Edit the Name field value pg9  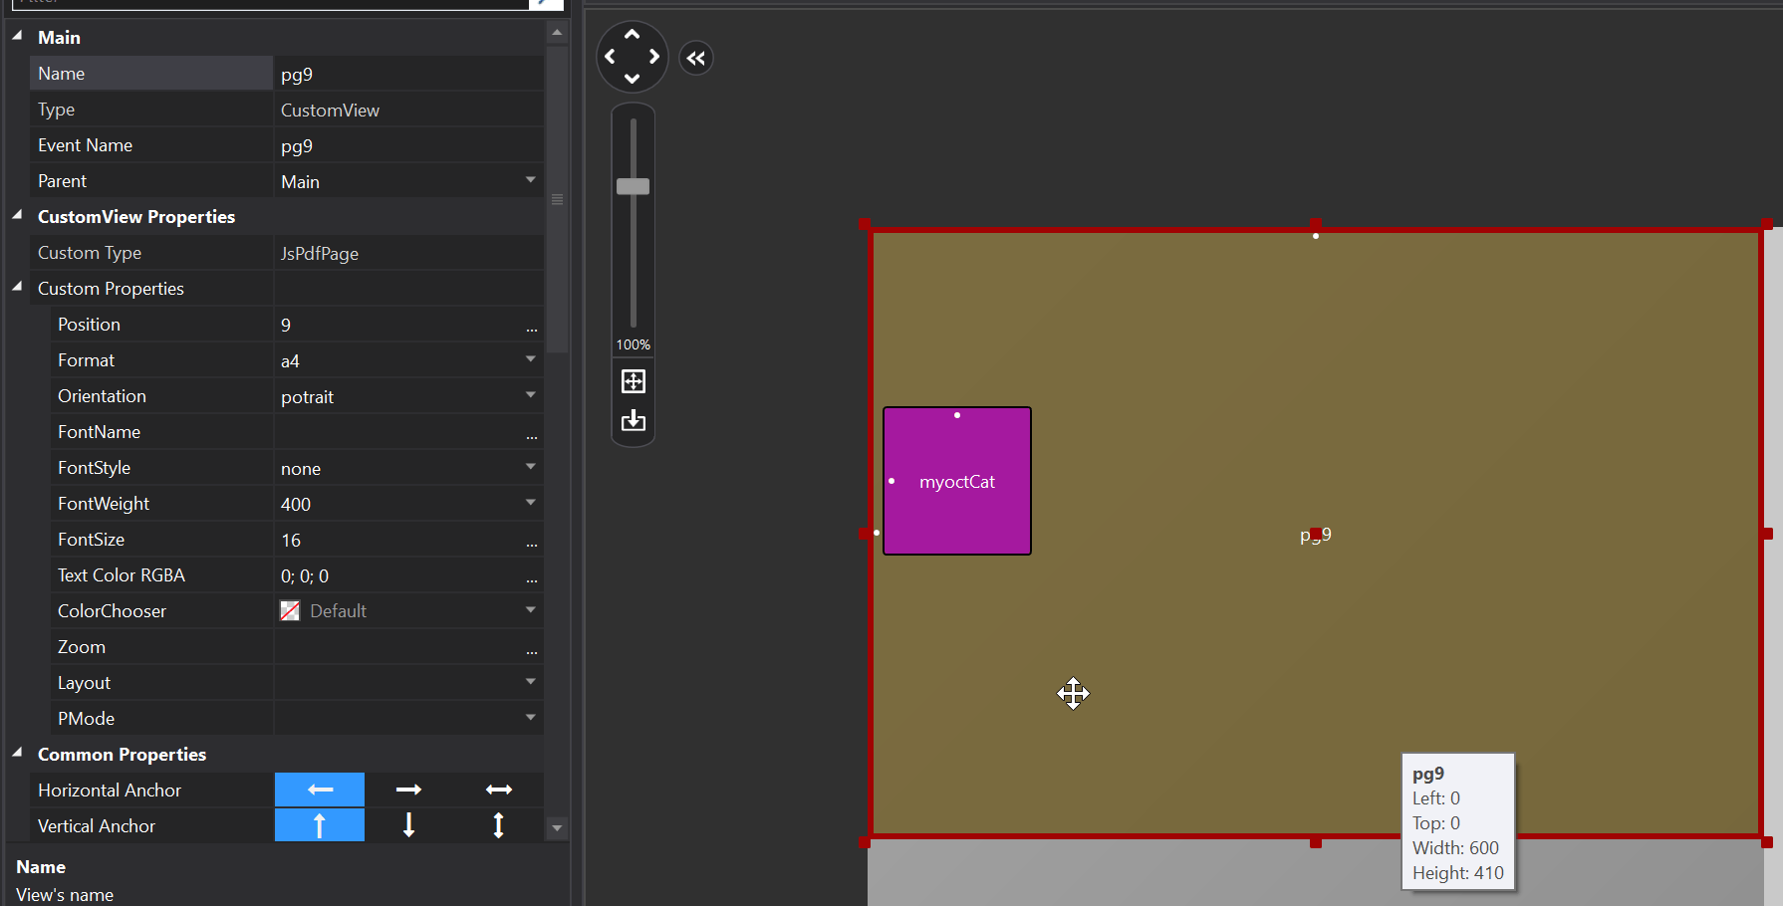408,74
